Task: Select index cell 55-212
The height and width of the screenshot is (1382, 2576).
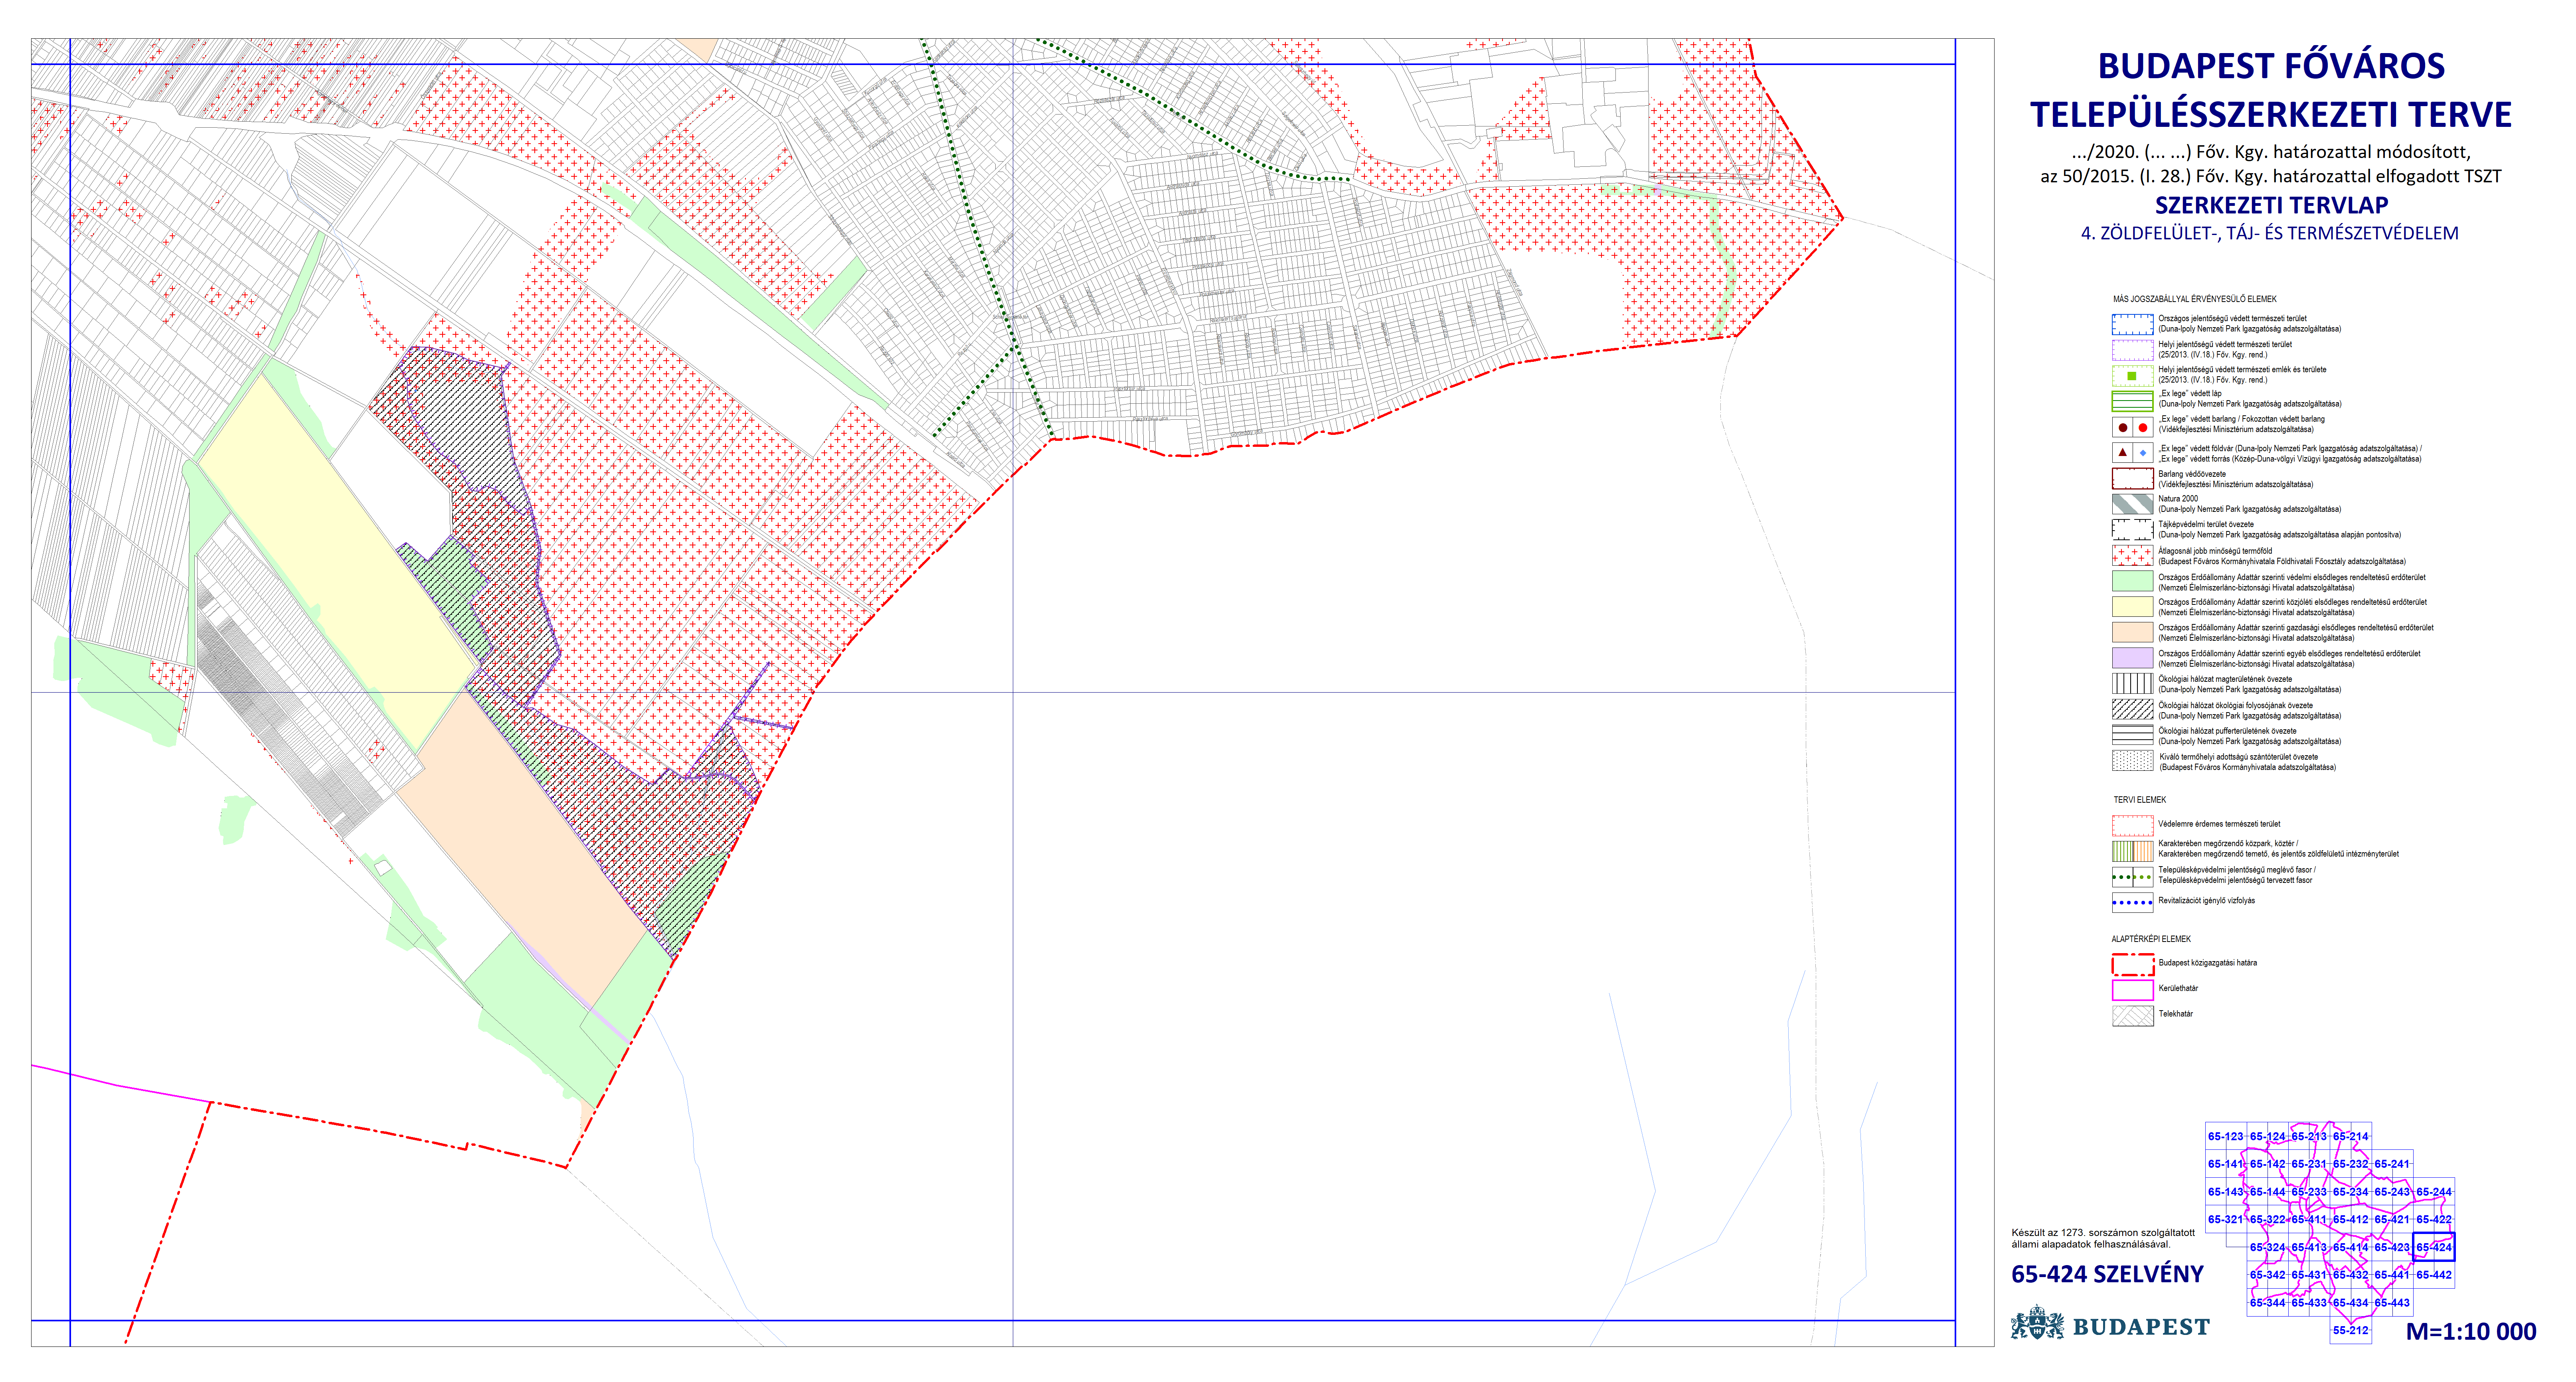Action: [2351, 1330]
